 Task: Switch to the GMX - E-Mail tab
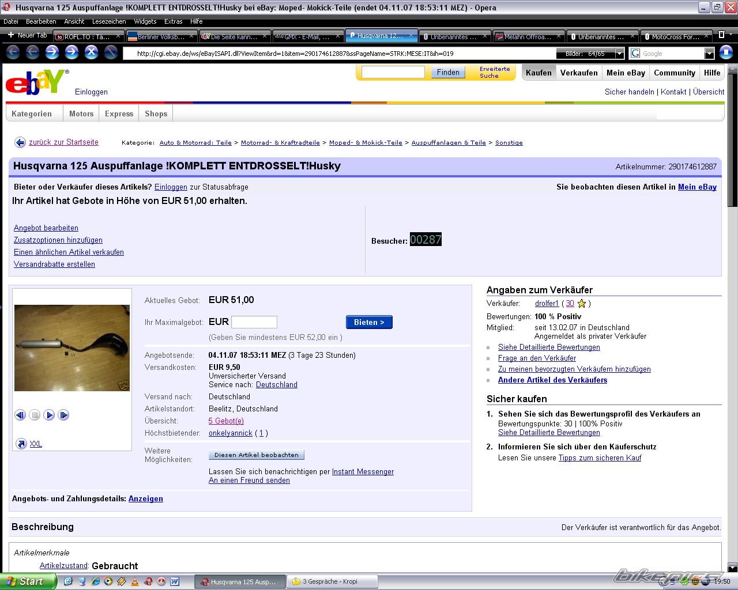[307, 36]
